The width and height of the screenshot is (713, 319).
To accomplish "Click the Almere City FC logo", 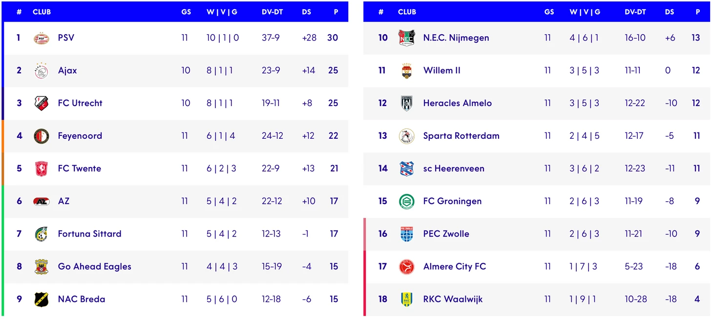I will [x=407, y=266].
